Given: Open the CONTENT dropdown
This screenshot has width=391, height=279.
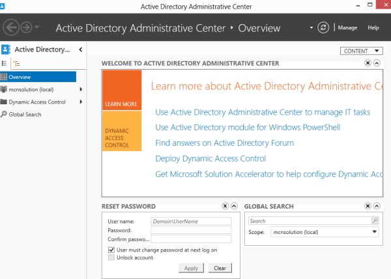Looking at the screenshot, I should click(x=362, y=51).
